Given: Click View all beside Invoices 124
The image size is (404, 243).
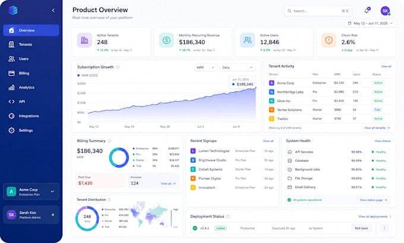Looking at the screenshot, I should click(168, 184).
